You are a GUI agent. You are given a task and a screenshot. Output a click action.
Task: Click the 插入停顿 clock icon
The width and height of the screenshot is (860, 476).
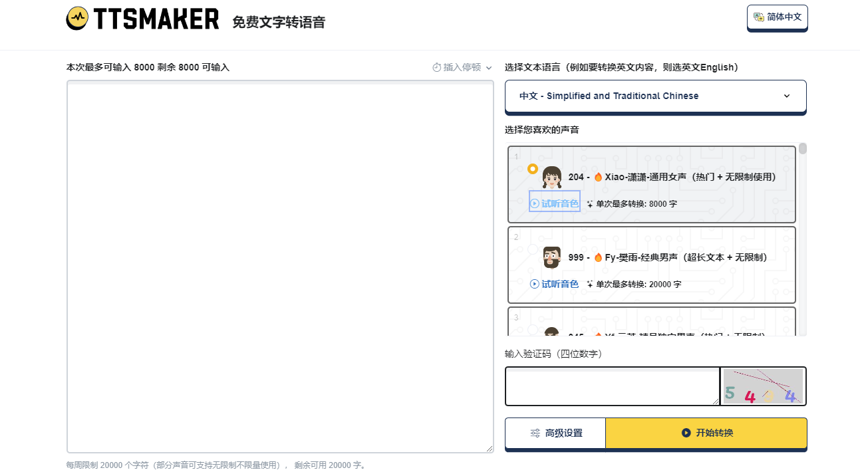pos(436,67)
